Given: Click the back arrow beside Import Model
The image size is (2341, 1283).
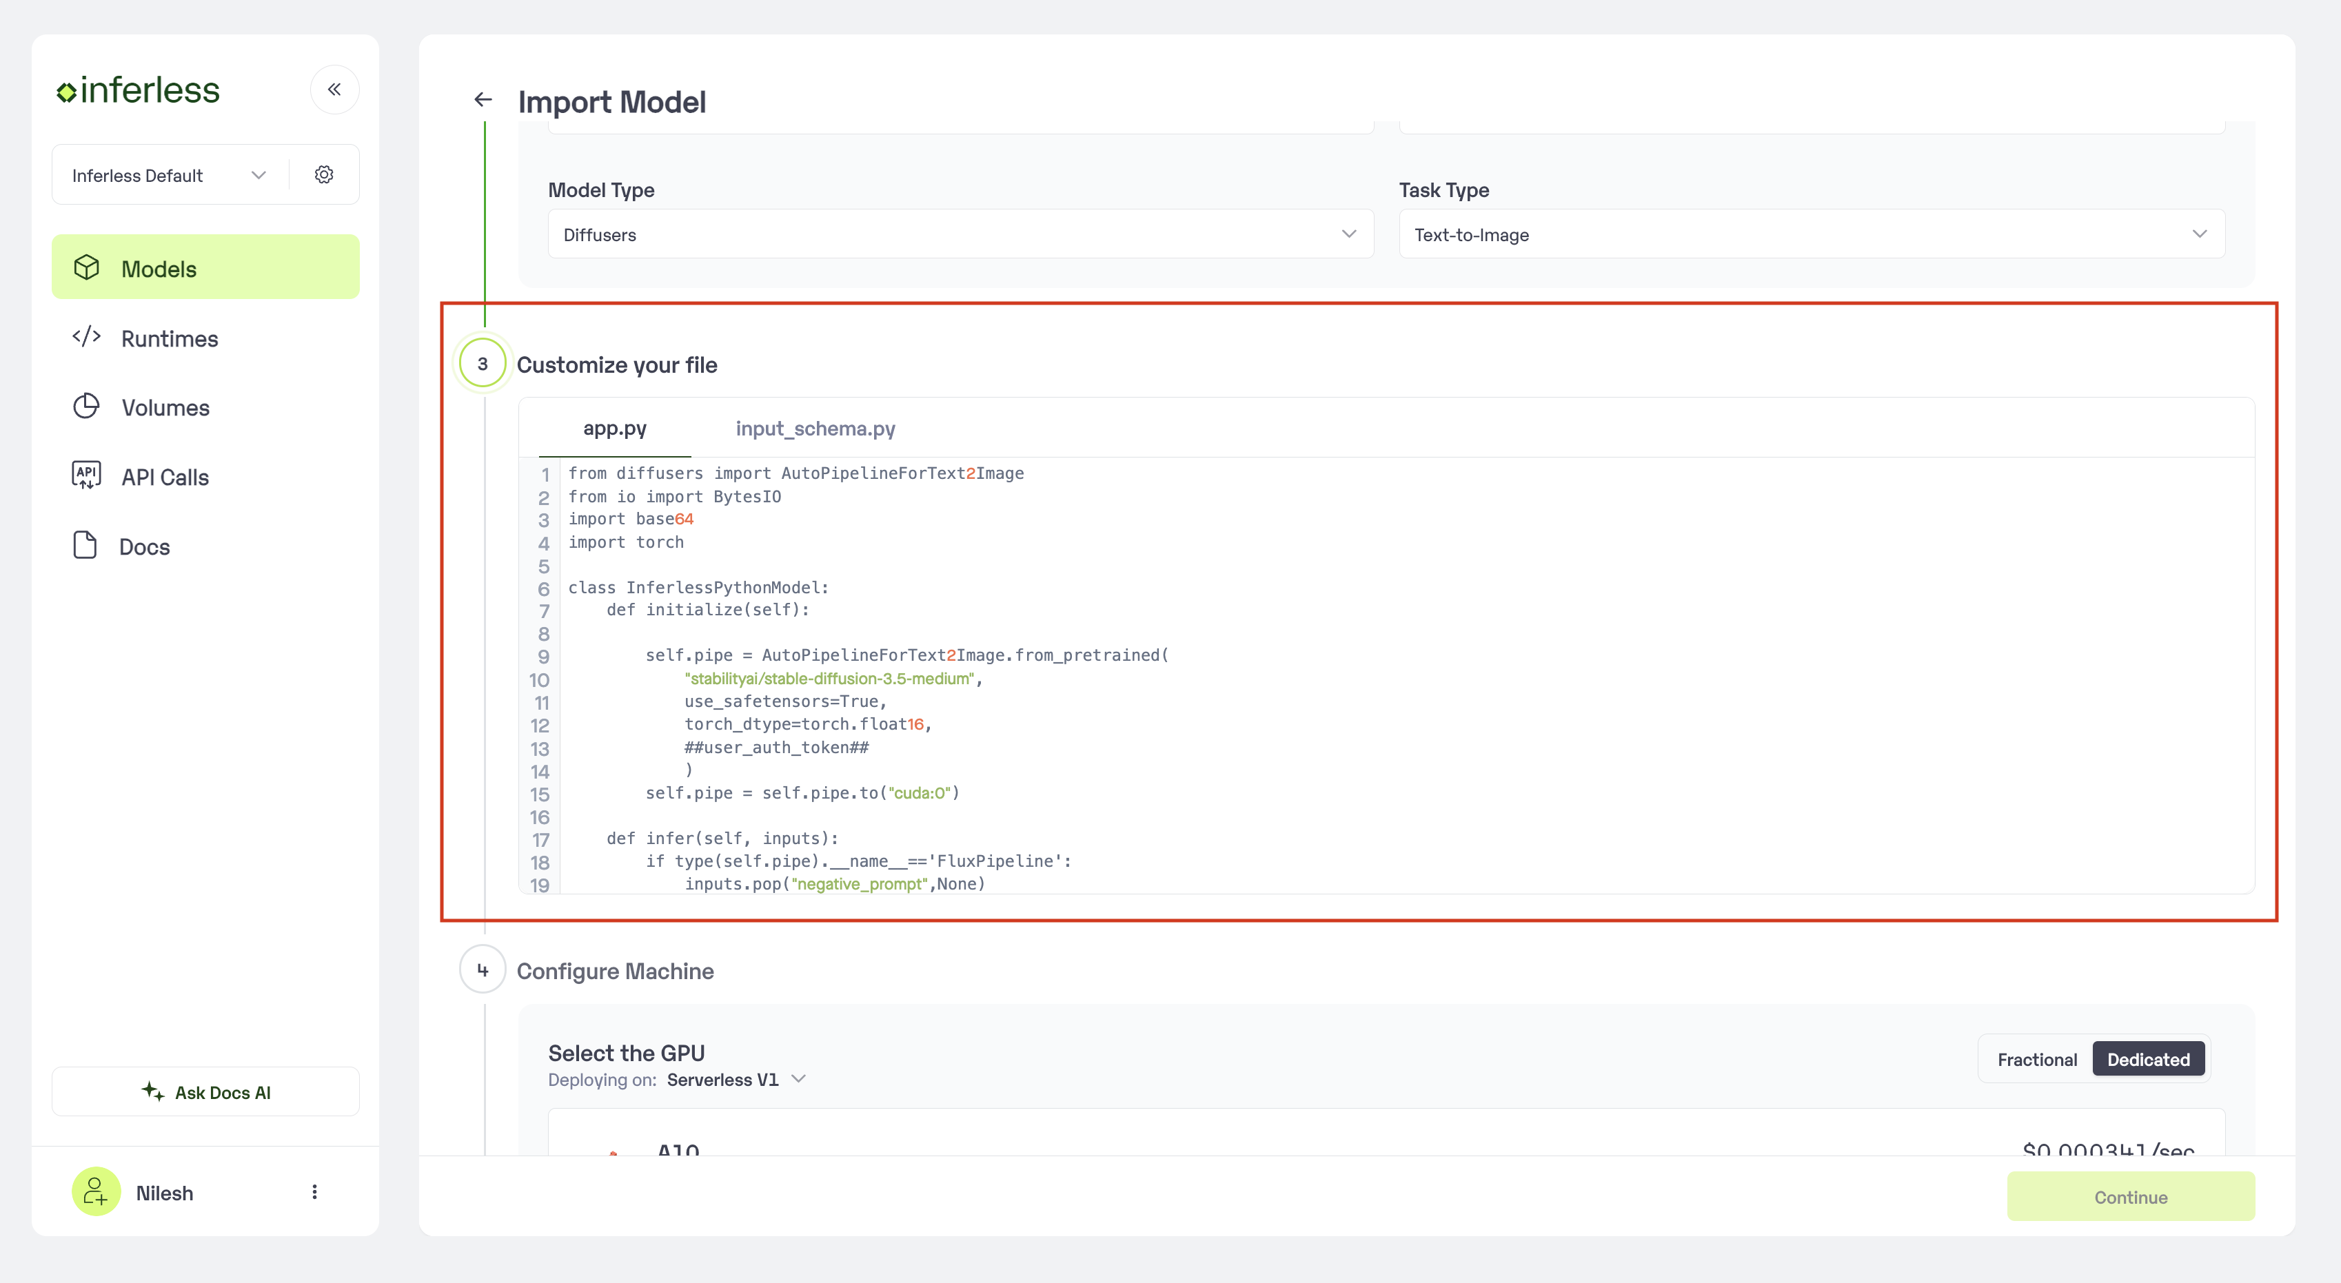Looking at the screenshot, I should click(483, 100).
